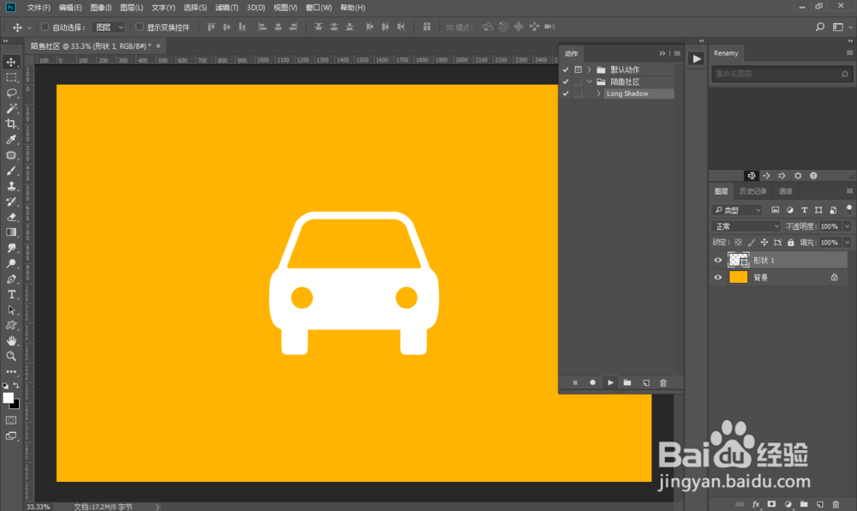The height and width of the screenshot is (511, 857).
Task: Open the Actions panel flyout menu
Action: [677, 53]
